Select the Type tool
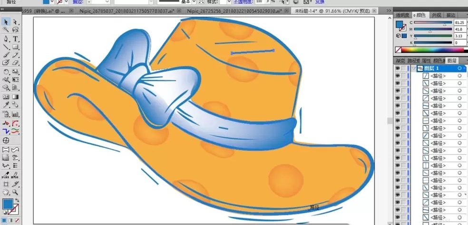This screenshot has width=468, height=225. 16,39
